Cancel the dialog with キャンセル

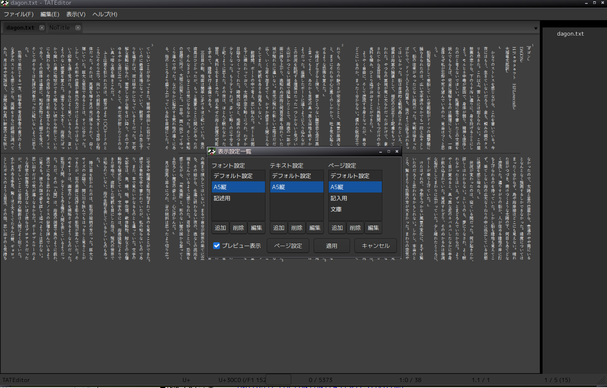point(376,246)
